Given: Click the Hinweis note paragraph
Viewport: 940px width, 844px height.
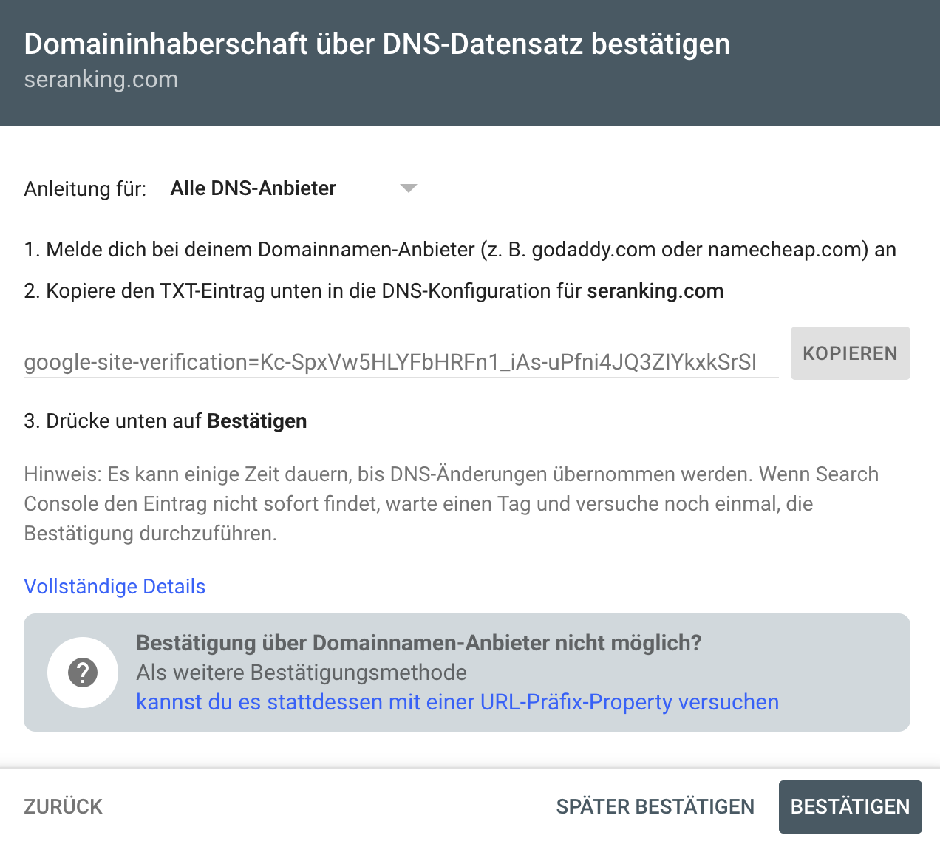Looking at the screenshot, I should (x=451, y=503).
